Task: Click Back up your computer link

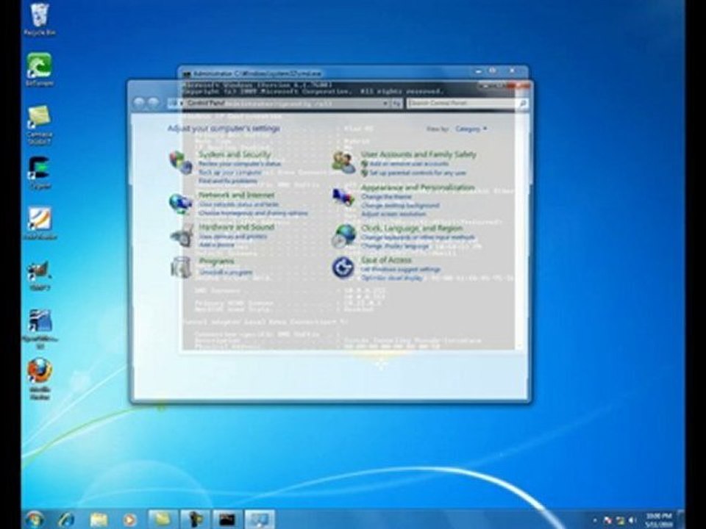Action: (x=229, y=172)
